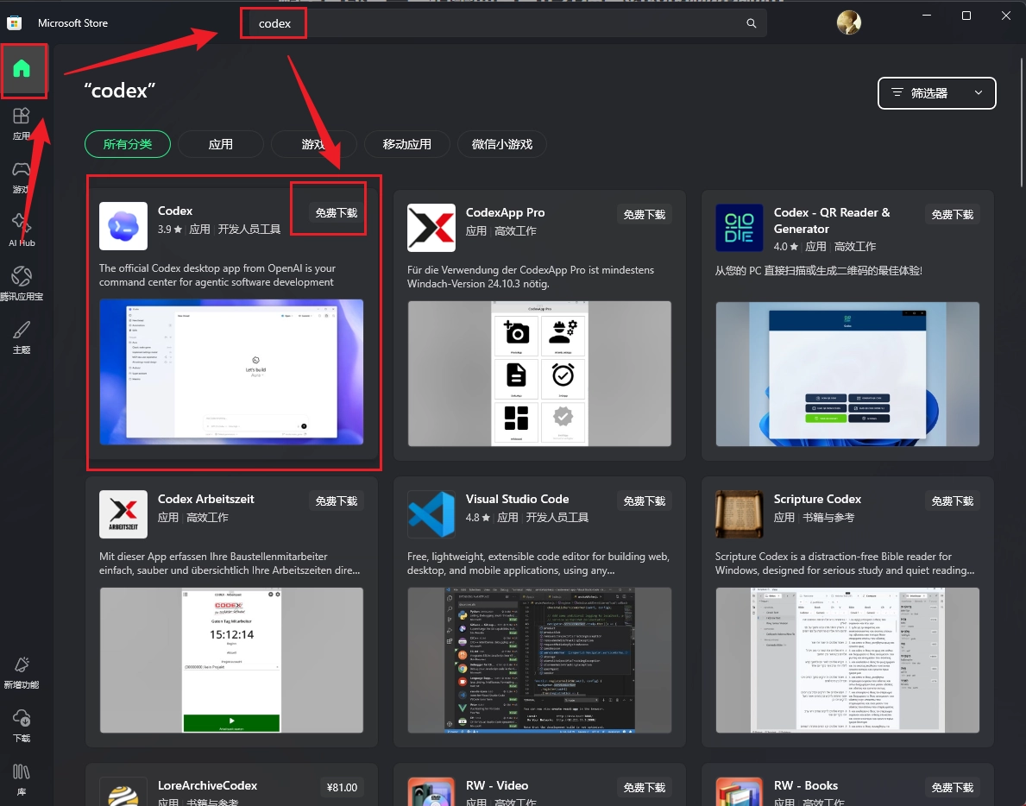Open Library (库) in sidebar

(x=22, y=778)
